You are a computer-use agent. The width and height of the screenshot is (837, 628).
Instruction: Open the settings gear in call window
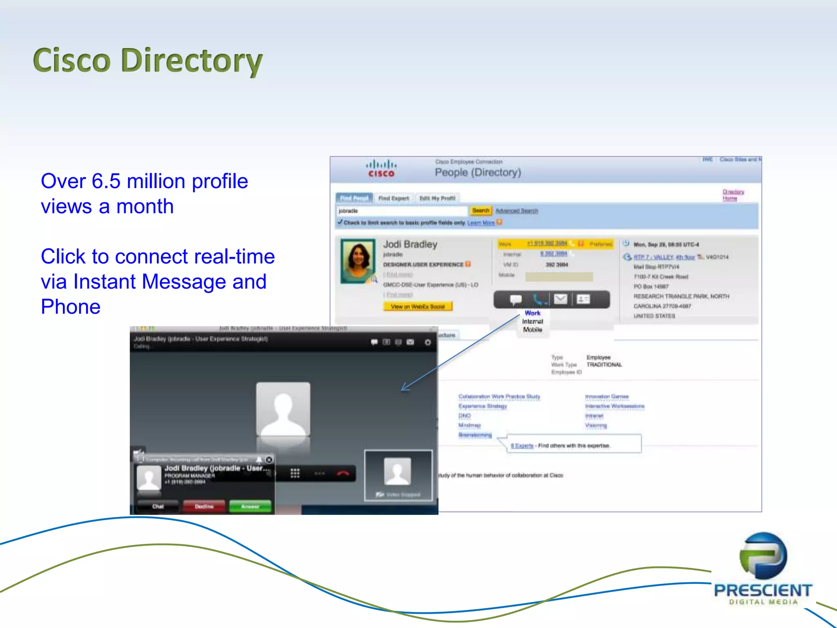pos(427,342)
